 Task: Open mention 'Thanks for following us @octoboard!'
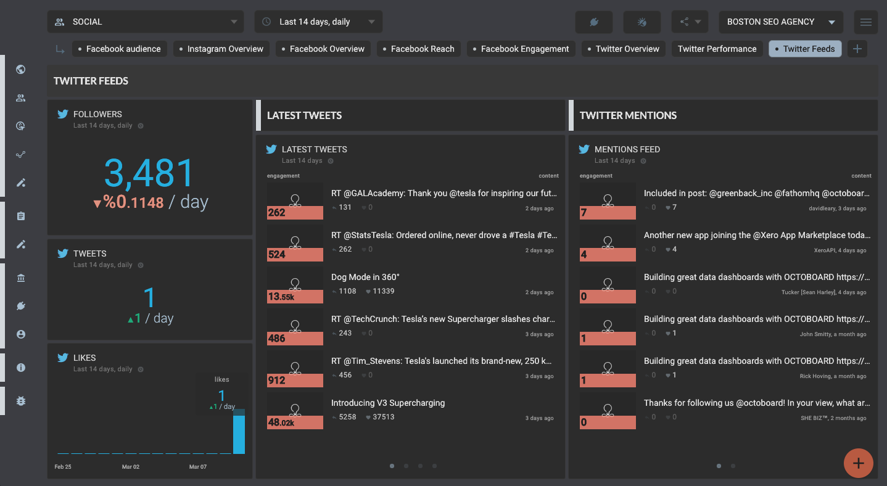coord(757,403)
